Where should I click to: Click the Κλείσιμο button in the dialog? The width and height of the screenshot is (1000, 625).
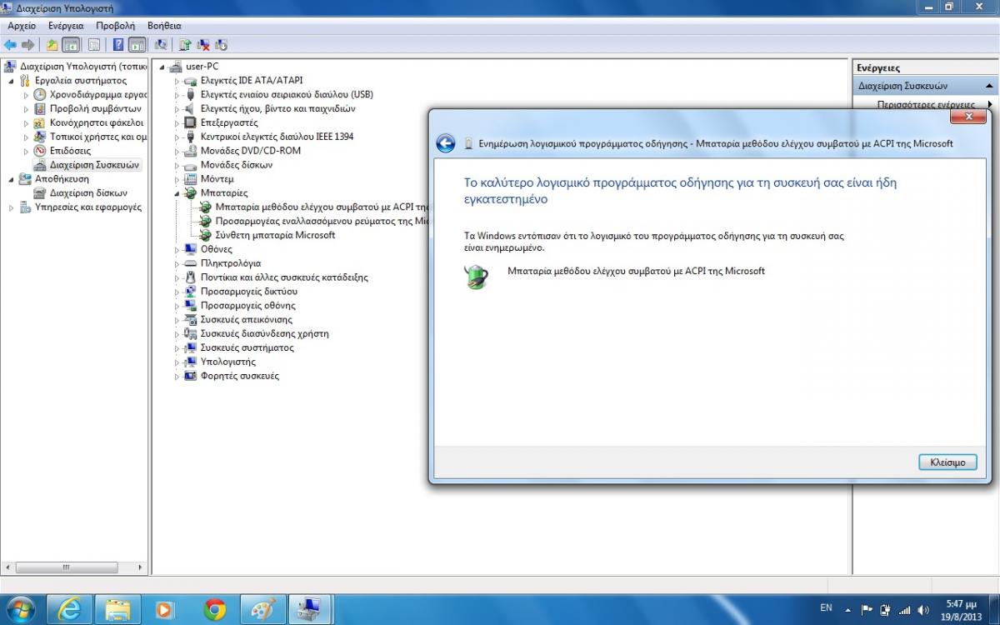pyautogui.click(x=947, y=462)
